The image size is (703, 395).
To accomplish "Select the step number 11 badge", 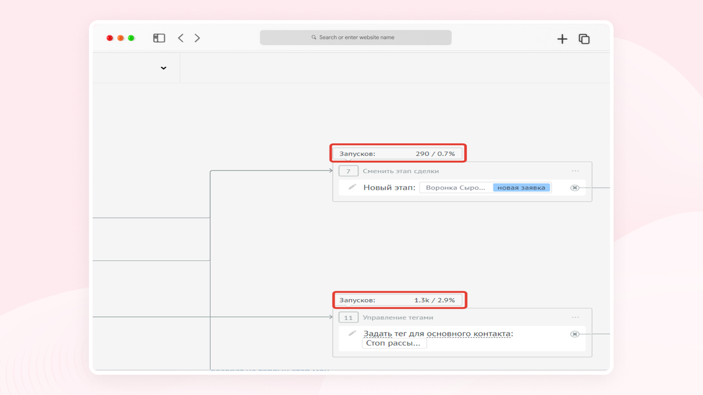I will tap(349, 317).
